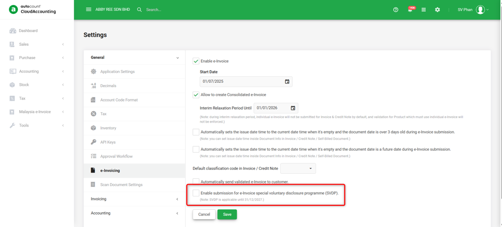Open the Interim Relaxation Period calendar icon

(x=293, y=108)
